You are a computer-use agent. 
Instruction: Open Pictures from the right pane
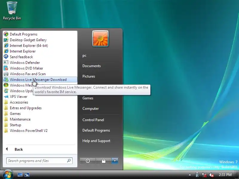pos(89,76)
